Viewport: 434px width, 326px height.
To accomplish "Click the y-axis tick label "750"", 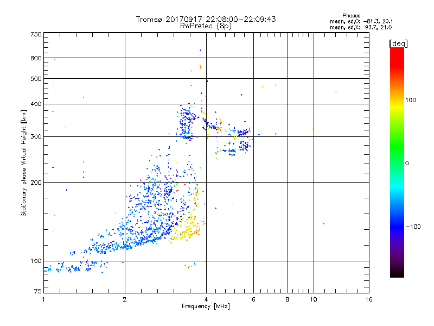I will tap(36, 34).
